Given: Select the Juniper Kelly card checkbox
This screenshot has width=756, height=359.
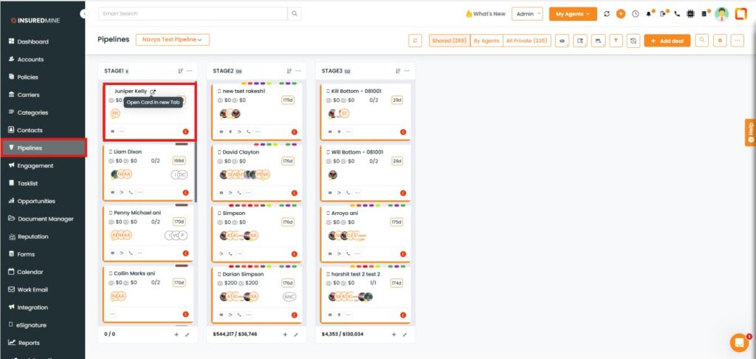Looking at the screenshot, I should coord(111,92).
